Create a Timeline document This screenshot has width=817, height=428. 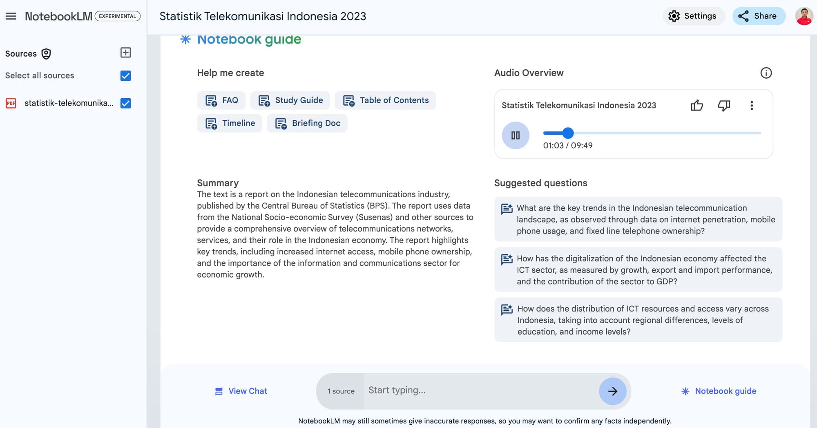point(230,123)
